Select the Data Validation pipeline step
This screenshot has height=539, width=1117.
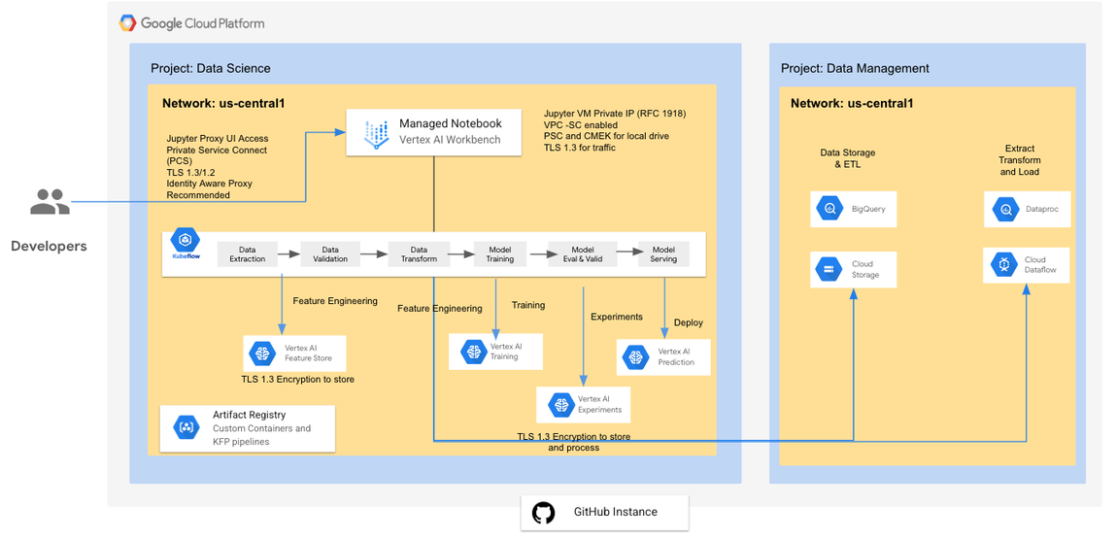(330, 254)
